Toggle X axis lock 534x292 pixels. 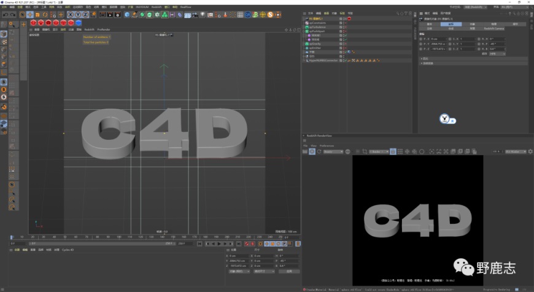click(x=70, y=15)
